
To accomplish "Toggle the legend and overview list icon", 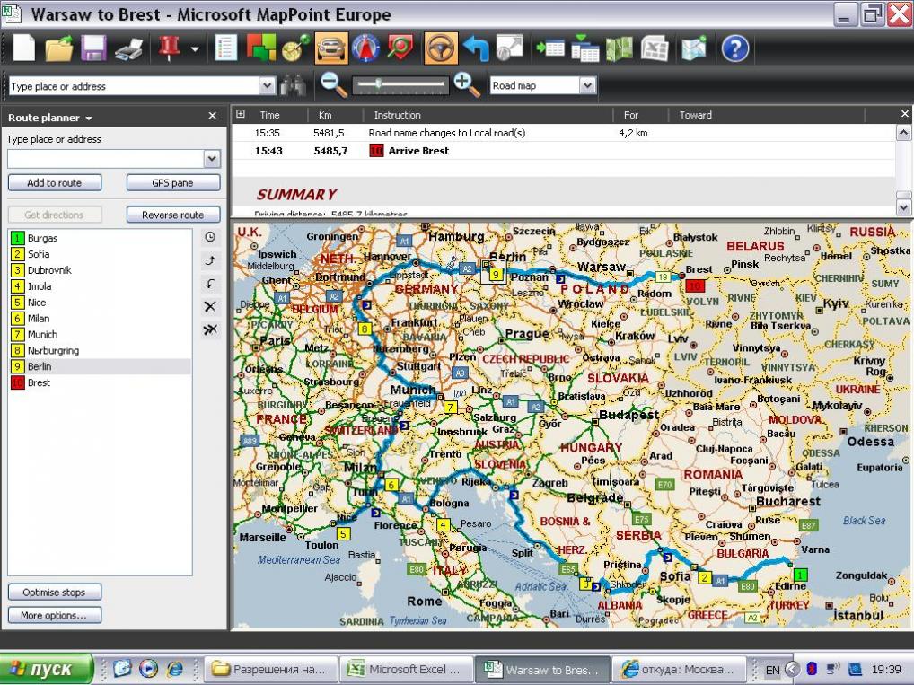I will click(225, 48).
